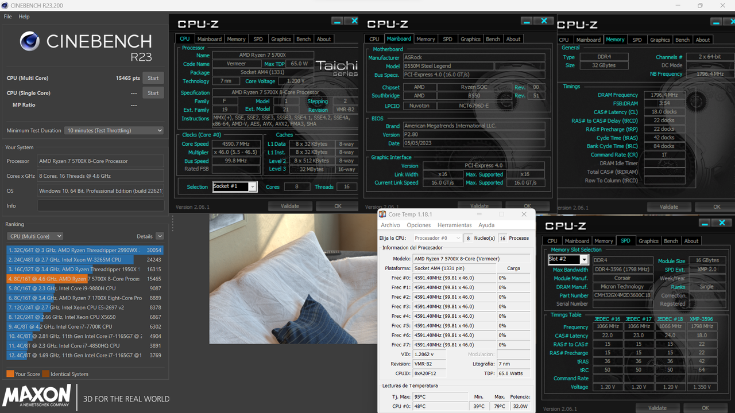Open the File menu in Cinebench
Screen dimensions: 735x413
pos(7,17)
